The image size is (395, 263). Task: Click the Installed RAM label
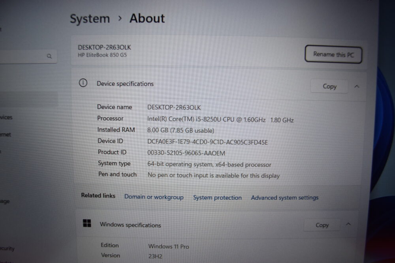[x=116, y=130]
